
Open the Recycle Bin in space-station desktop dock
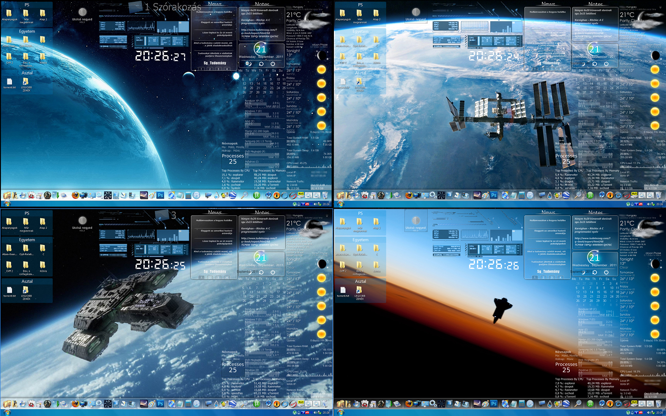658,195
